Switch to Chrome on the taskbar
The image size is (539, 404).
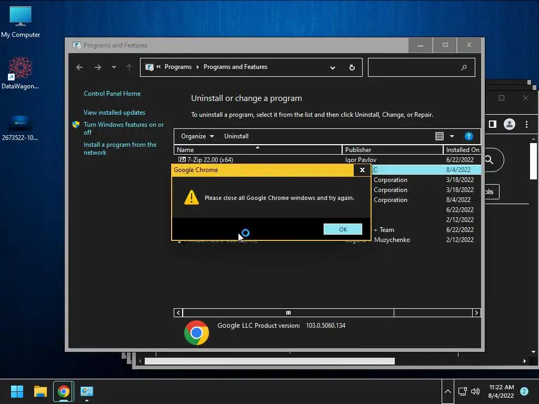tap(63, 391)
